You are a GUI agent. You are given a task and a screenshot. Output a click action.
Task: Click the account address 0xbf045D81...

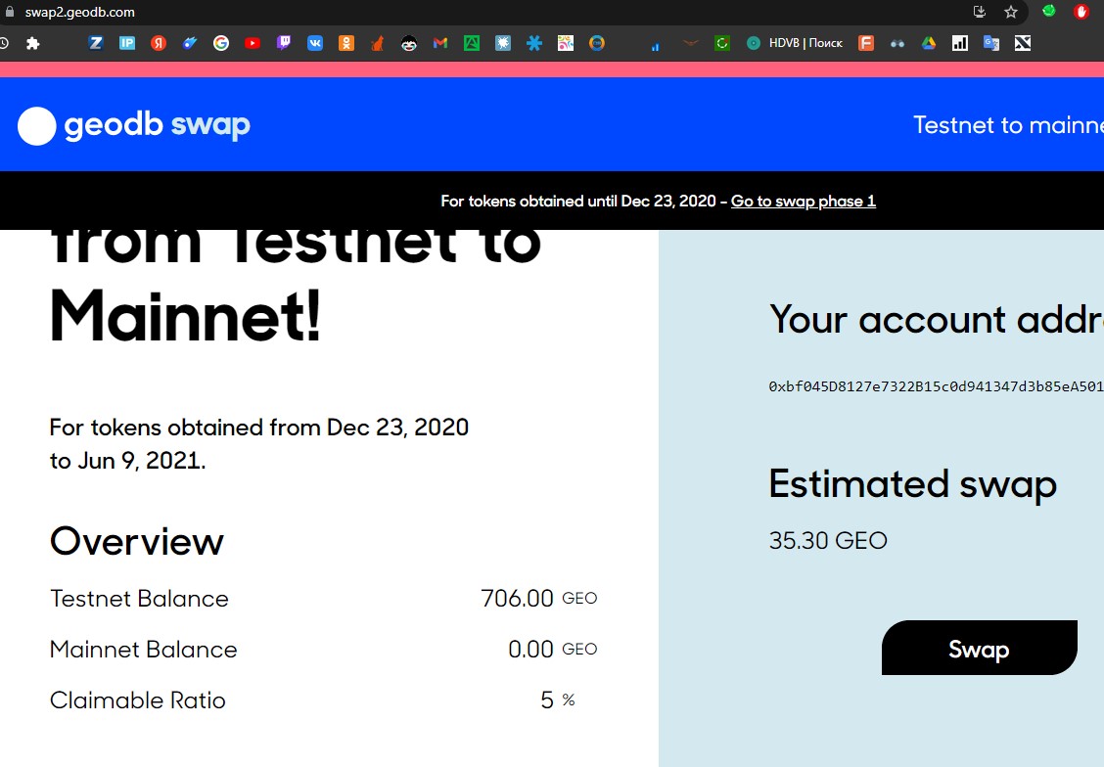[x=936, y=386]
